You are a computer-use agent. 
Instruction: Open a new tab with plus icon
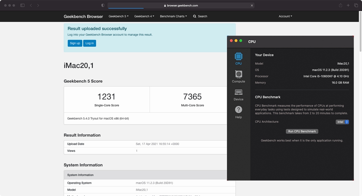pyautogui.click(x=348, y=5)
